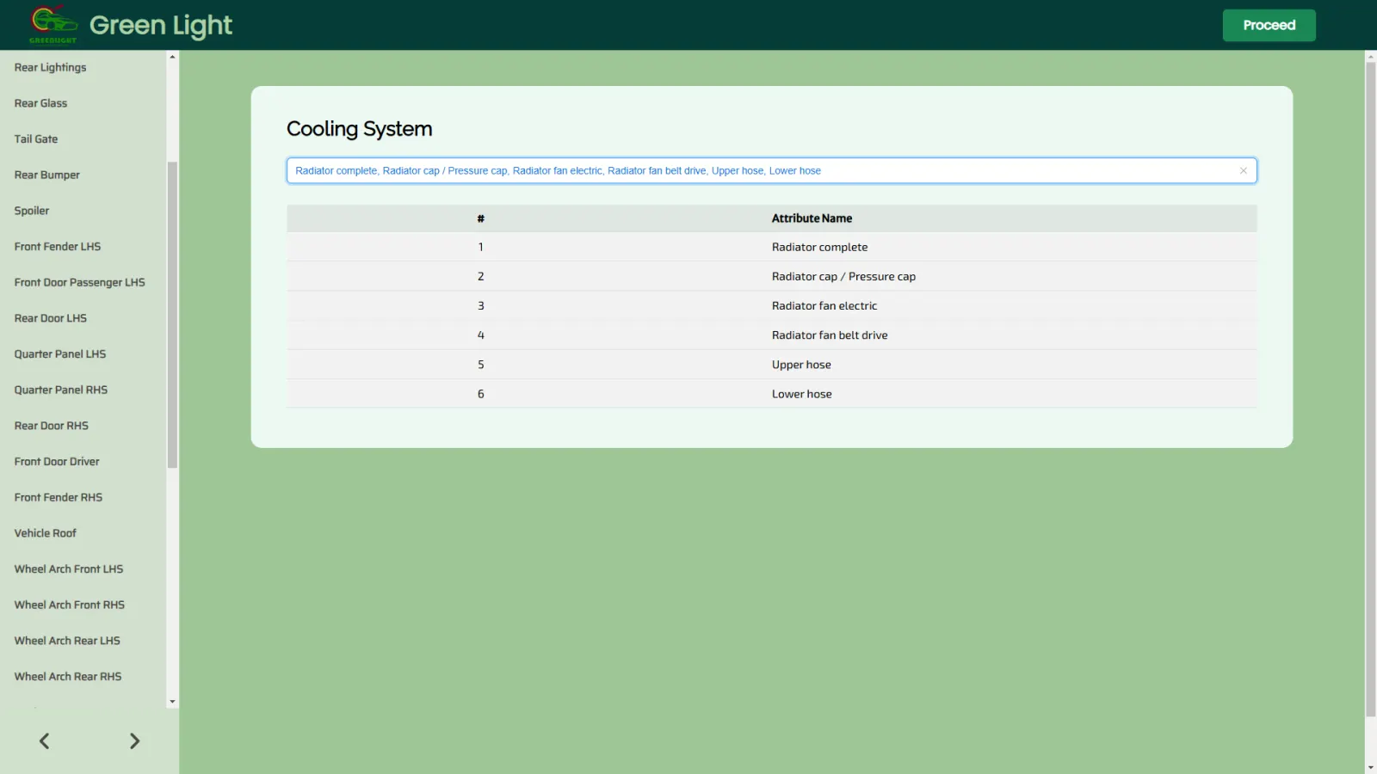Click the Green Light car logo
The image size is (1377, 774).
pyautogui.click(x=53, y=24)
